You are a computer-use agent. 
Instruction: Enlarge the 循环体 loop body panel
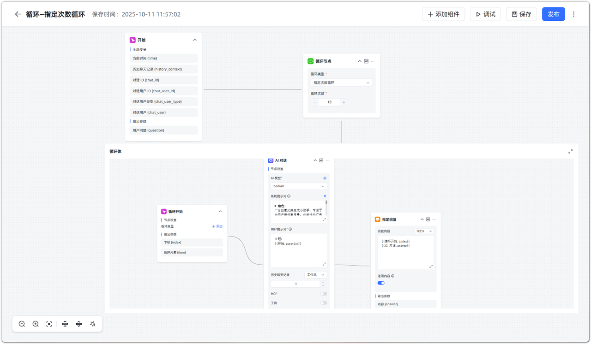[x=570, y=151]
